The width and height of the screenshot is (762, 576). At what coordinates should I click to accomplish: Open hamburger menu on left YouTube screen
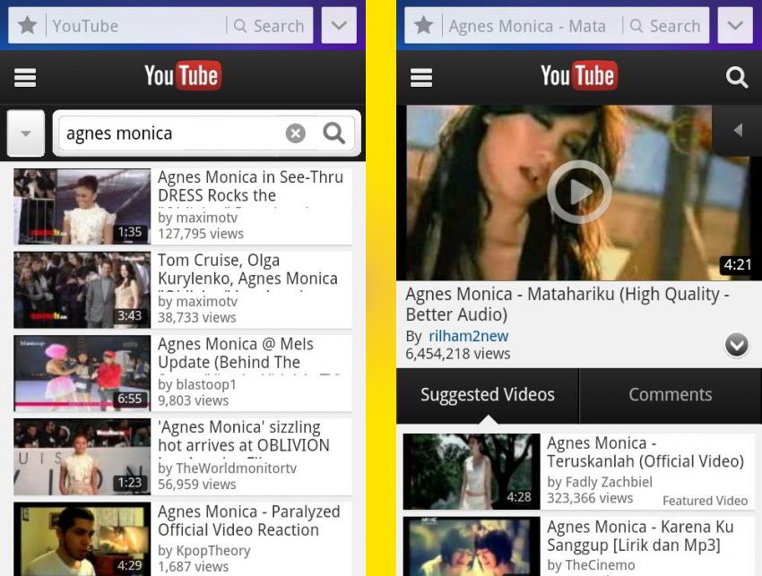(x=25, y=77)
